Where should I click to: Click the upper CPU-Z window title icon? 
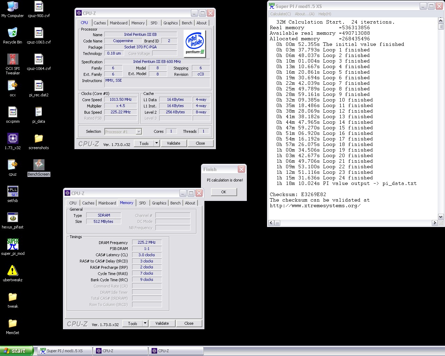79,13
